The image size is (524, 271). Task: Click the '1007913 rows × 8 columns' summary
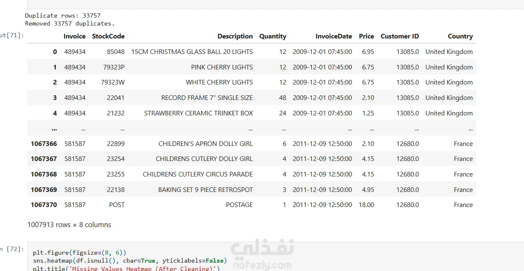pyautogui.click(x=69, y=225)
